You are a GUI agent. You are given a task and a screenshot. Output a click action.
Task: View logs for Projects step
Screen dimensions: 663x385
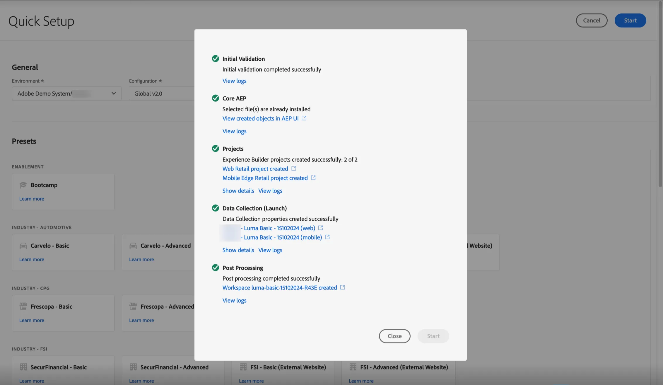pos(270,191)
